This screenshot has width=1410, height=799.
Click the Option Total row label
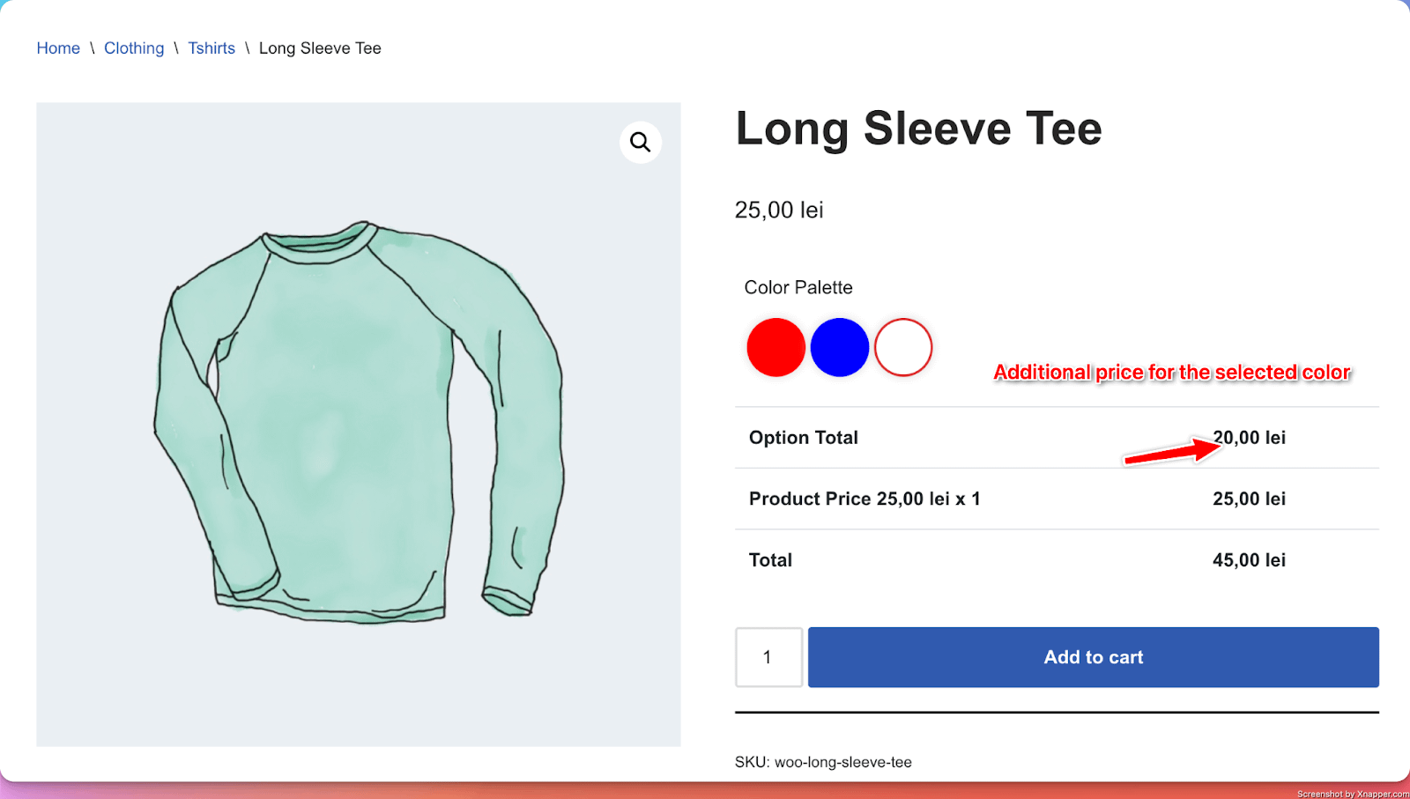click(x=803, y=438)
